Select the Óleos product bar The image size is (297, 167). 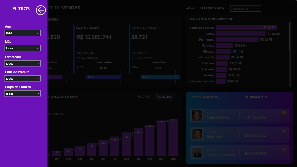[240, 34]
